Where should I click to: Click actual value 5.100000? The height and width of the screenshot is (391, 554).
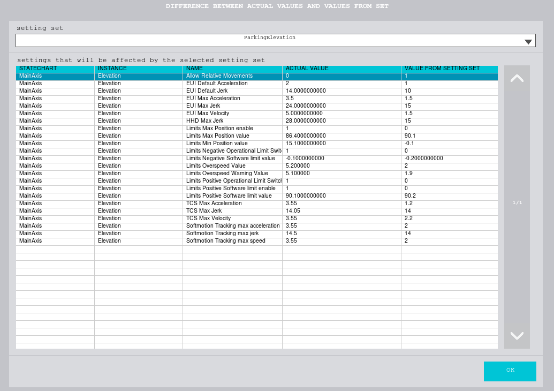[x=298, y=173]
